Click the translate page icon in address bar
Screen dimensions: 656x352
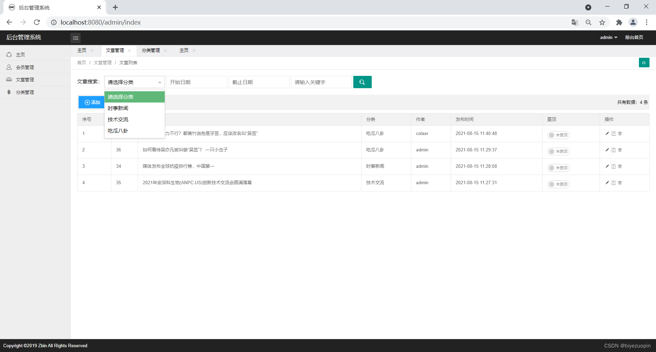[x=575, y=22]
